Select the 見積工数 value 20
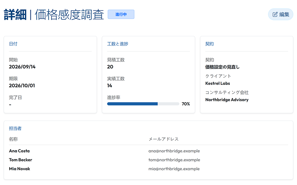 110,67
